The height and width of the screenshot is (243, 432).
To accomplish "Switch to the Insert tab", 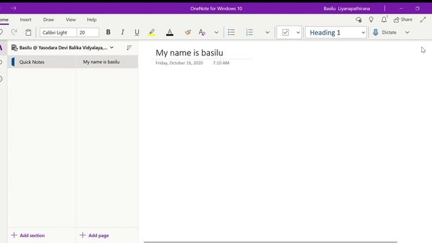I will pos(26,20).
